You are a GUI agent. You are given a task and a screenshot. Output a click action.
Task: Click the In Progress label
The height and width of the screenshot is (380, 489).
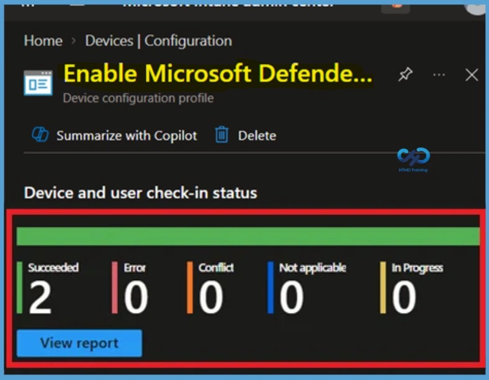[417, 268]
